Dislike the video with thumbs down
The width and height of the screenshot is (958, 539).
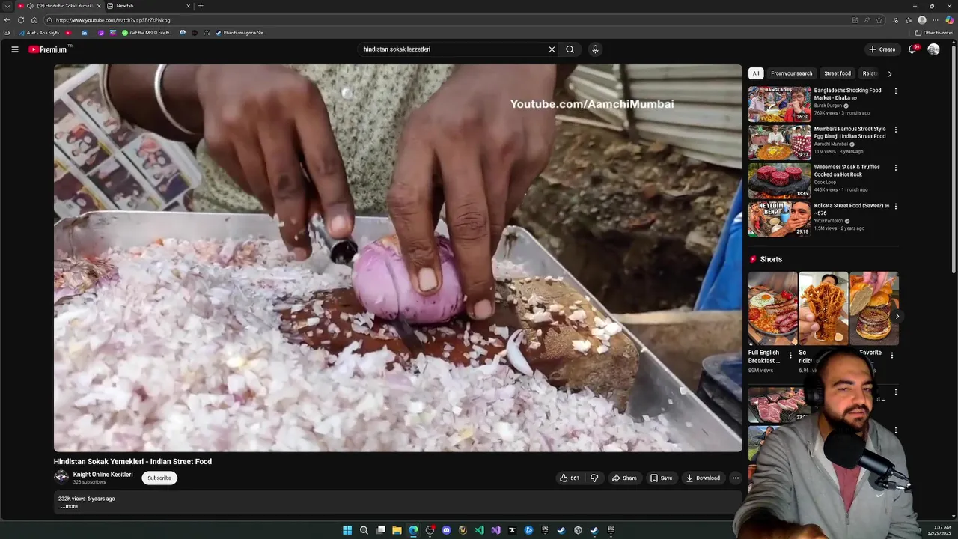point(594,478)
